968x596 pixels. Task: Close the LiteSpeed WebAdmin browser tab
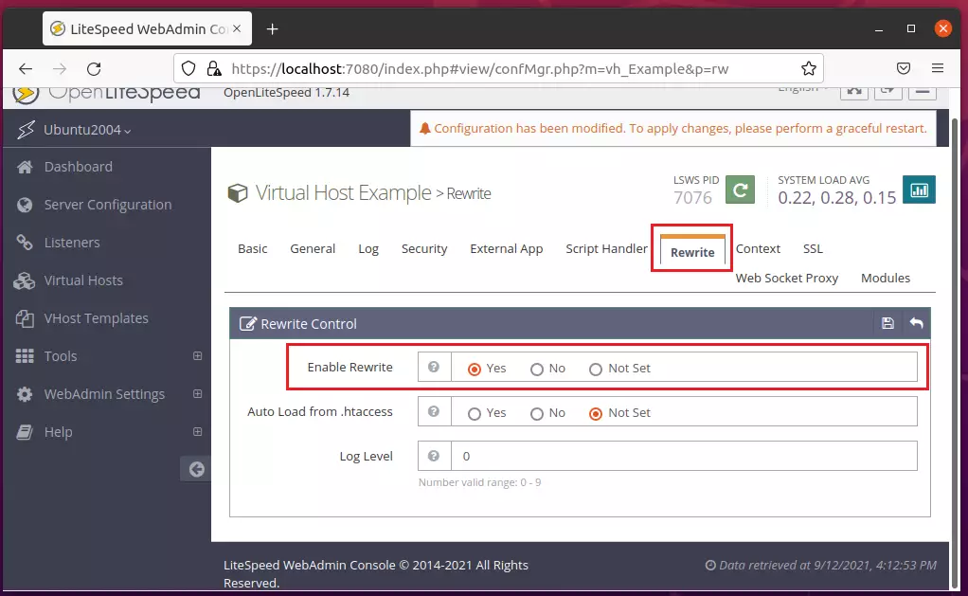coord(237,29)
